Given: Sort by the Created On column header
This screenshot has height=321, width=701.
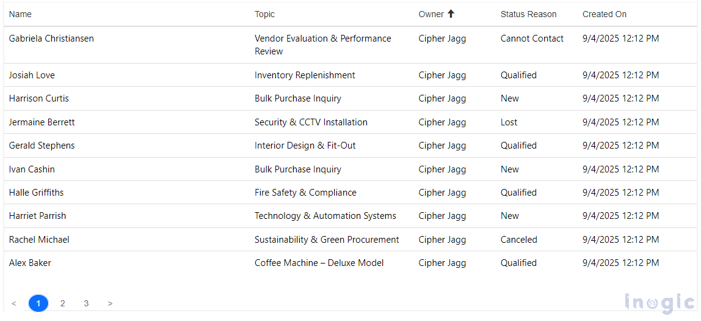Looking at the screenshot, I should pos(604,14).
